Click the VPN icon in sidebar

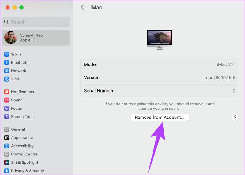pos(6,79)
